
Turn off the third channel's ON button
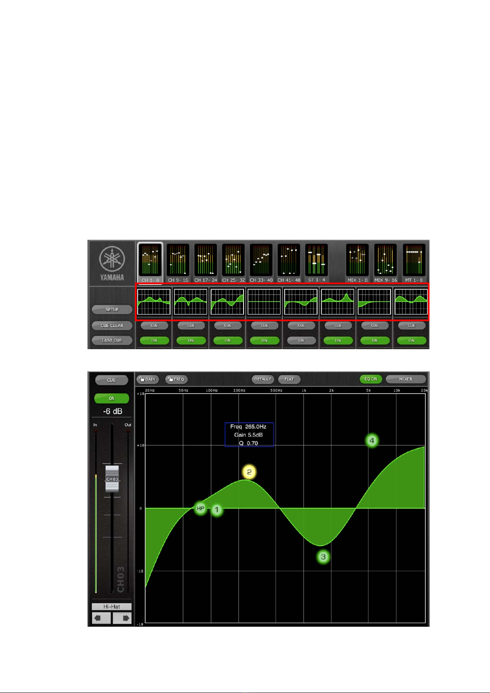coord(228,341)
